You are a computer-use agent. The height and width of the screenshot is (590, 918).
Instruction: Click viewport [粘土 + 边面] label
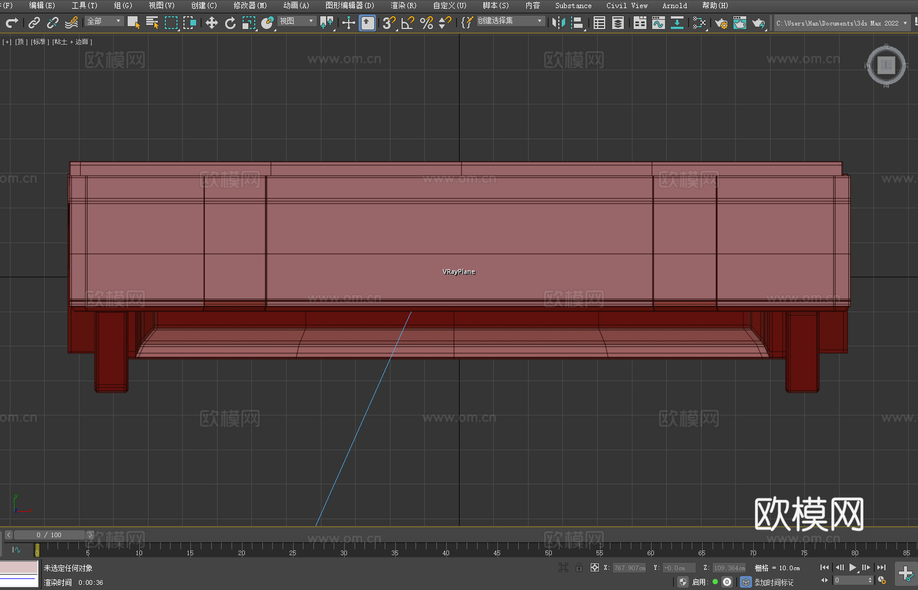tap(72, 42)
